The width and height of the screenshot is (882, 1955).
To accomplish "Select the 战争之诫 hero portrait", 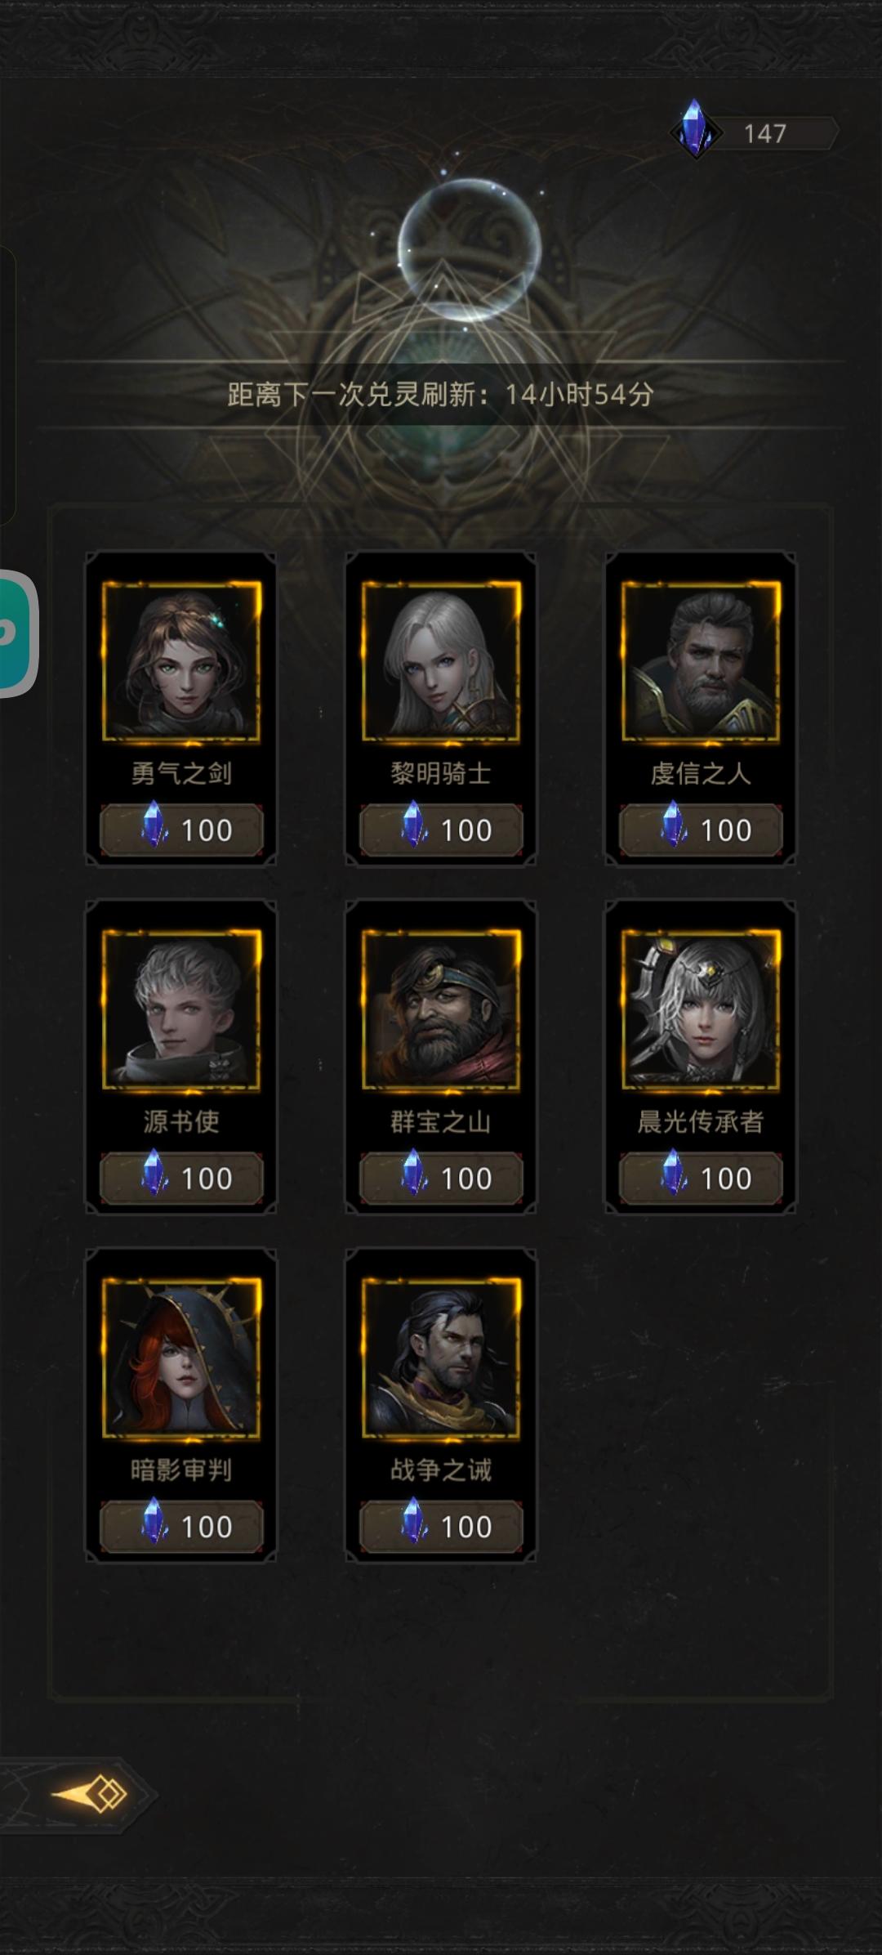I will (x=441, y=1358).
